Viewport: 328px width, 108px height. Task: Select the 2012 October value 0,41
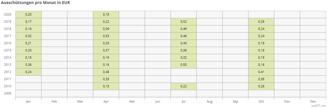pyautogui.click(x=261, y=72)
